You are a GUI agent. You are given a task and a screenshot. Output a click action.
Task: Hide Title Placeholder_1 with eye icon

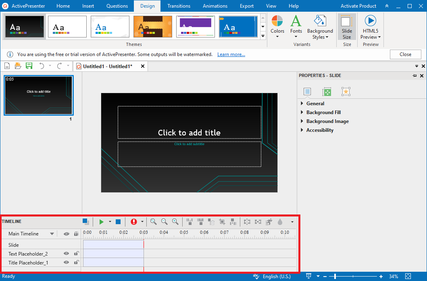coord(66,262)
